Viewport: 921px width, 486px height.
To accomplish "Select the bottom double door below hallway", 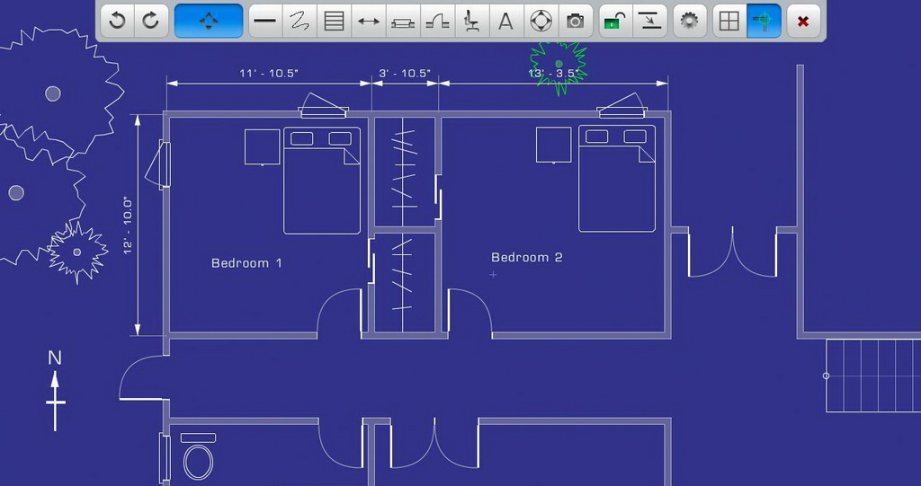I will pos(434,444).
